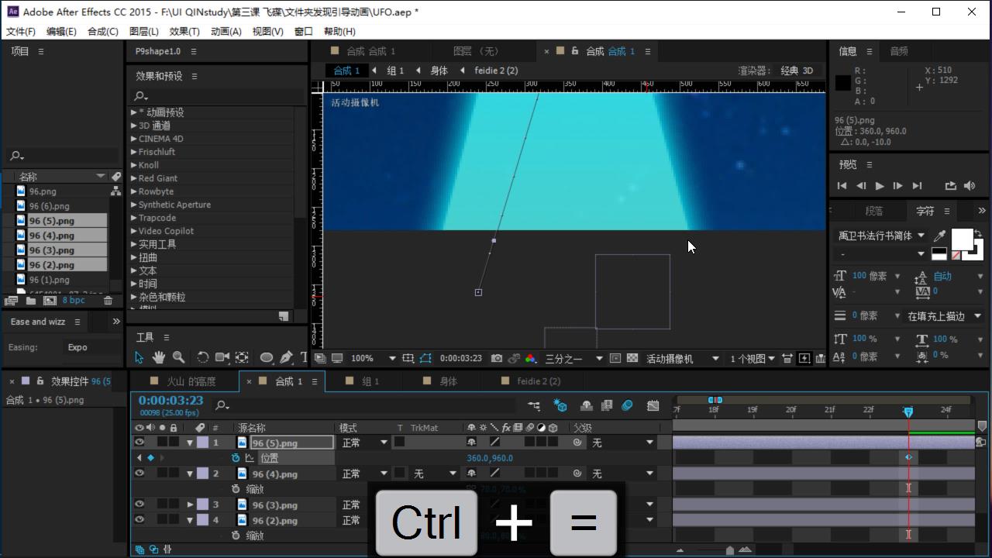The width and height of the screenshot is (992, 558).
Task: Create new effect preset icon
Action: 284,316
